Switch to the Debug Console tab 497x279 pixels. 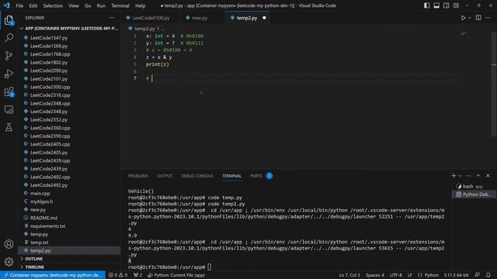tap(197, 176)
